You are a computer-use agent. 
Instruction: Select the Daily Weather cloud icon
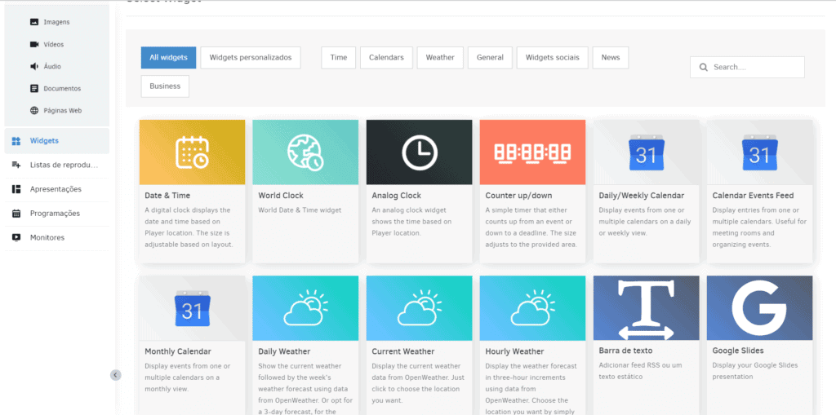pyautogui.click(x=305, y=308)
